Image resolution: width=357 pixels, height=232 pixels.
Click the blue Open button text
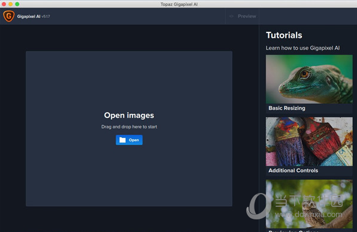(134, 140)
